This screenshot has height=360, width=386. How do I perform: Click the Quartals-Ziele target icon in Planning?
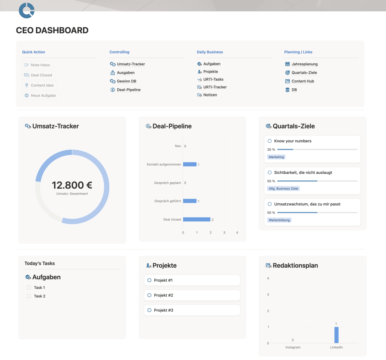point(288,73)
